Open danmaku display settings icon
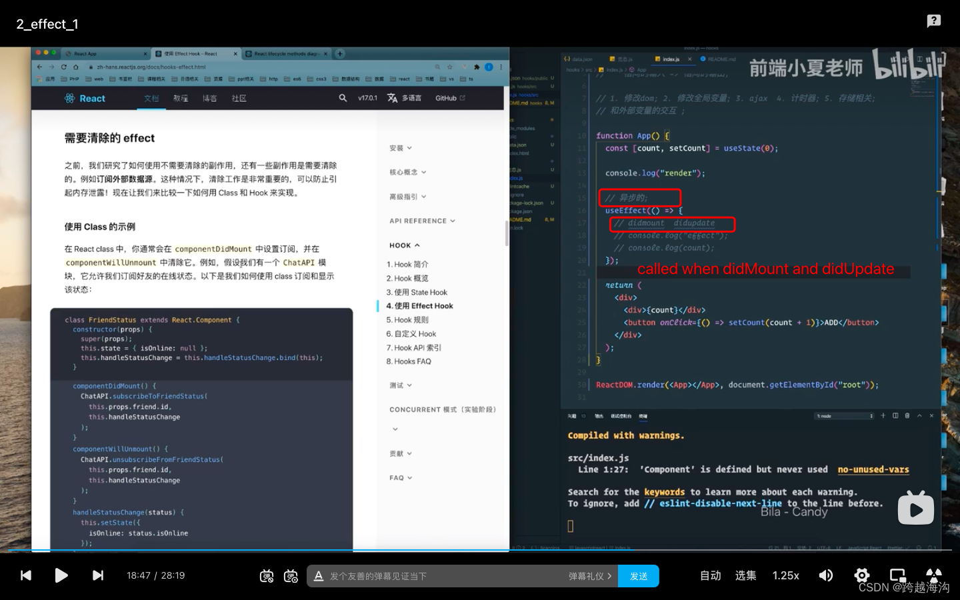The image size is (960, 600). [x=291, y=576]
